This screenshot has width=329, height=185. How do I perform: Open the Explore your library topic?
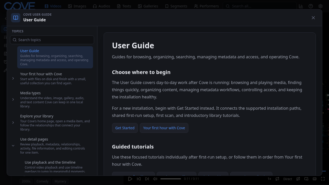(55, 123)
